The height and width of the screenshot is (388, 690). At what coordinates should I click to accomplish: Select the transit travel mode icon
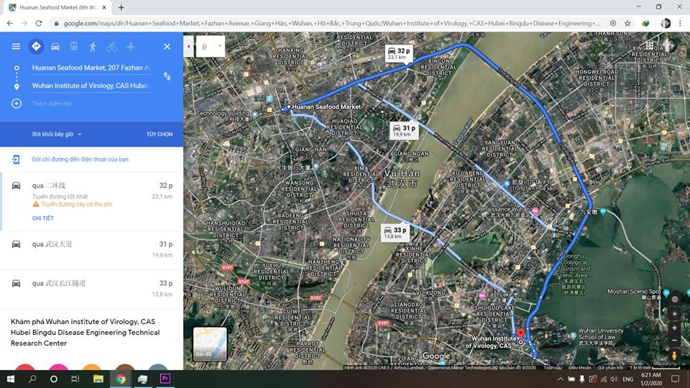[x=74, y=46]
